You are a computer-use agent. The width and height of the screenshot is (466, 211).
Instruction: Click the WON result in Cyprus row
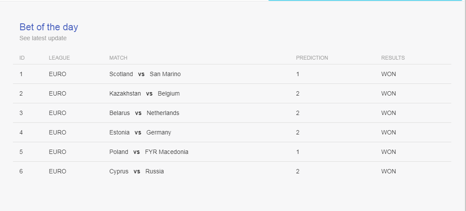[389, 171]
